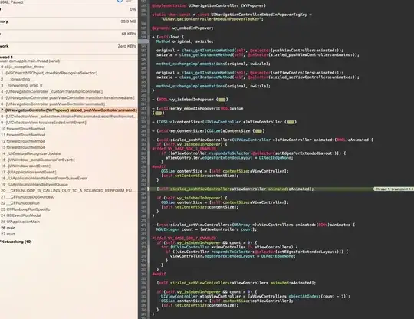Unfold collapsed setContentSize:aContentSize method body

[x=259, y=131]
